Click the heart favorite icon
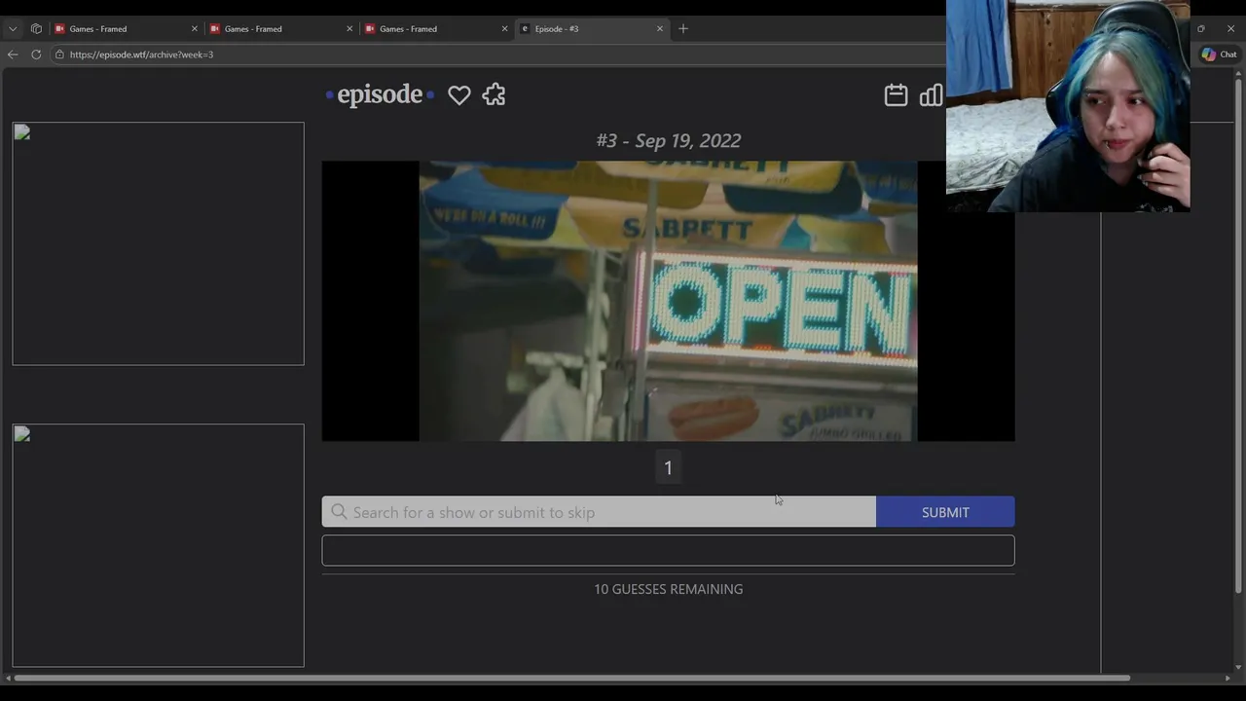The height and width of the screenshot is (701, 1246). (458, 95)
